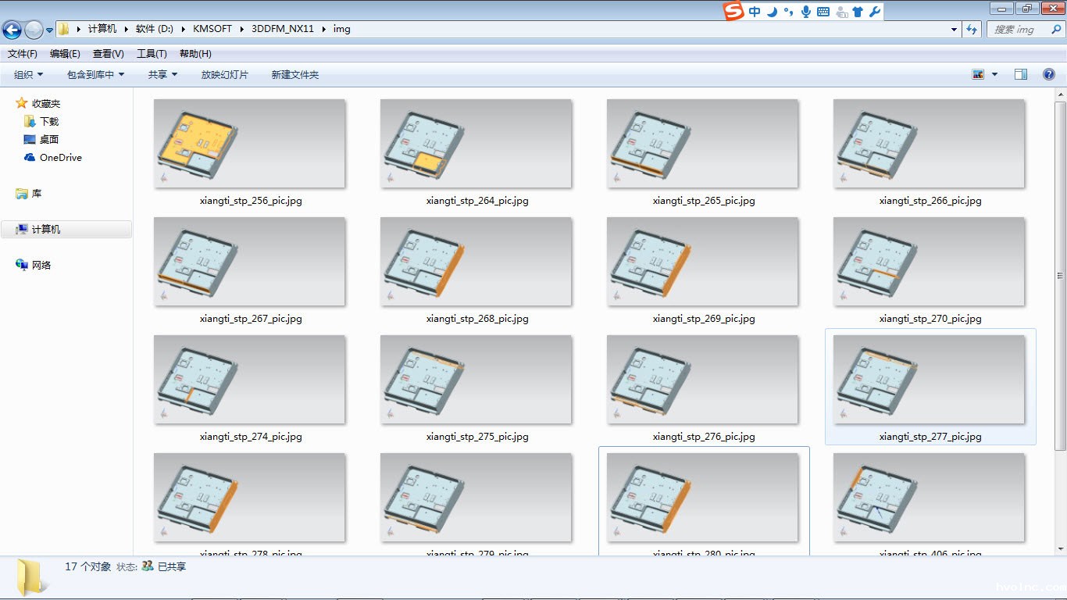Select thumbnail xiangti_stp_256_pic.jpg
The width and height of the screenshot is (1067, 600).
[x=249, y=144]
